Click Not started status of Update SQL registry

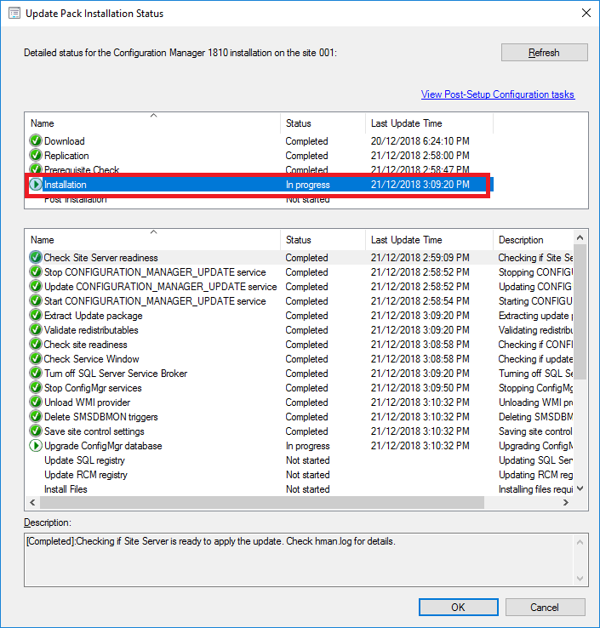[307, 460]
